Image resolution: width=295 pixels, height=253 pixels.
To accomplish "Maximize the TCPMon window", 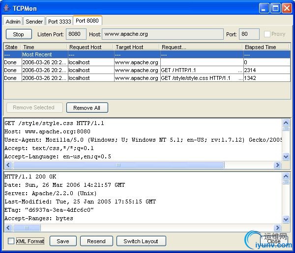I will pos(275,8).
